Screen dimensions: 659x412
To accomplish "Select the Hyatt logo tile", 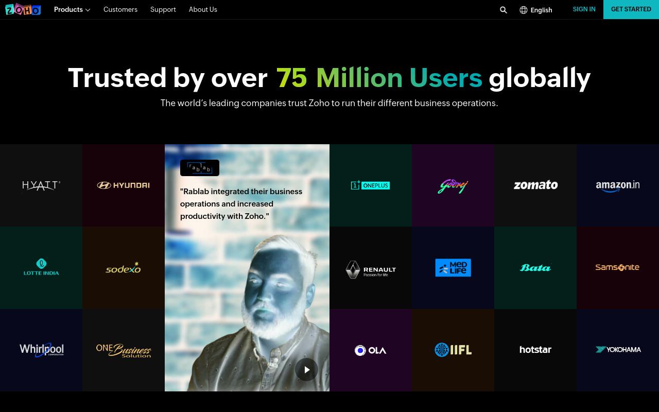I will [41, 185].
